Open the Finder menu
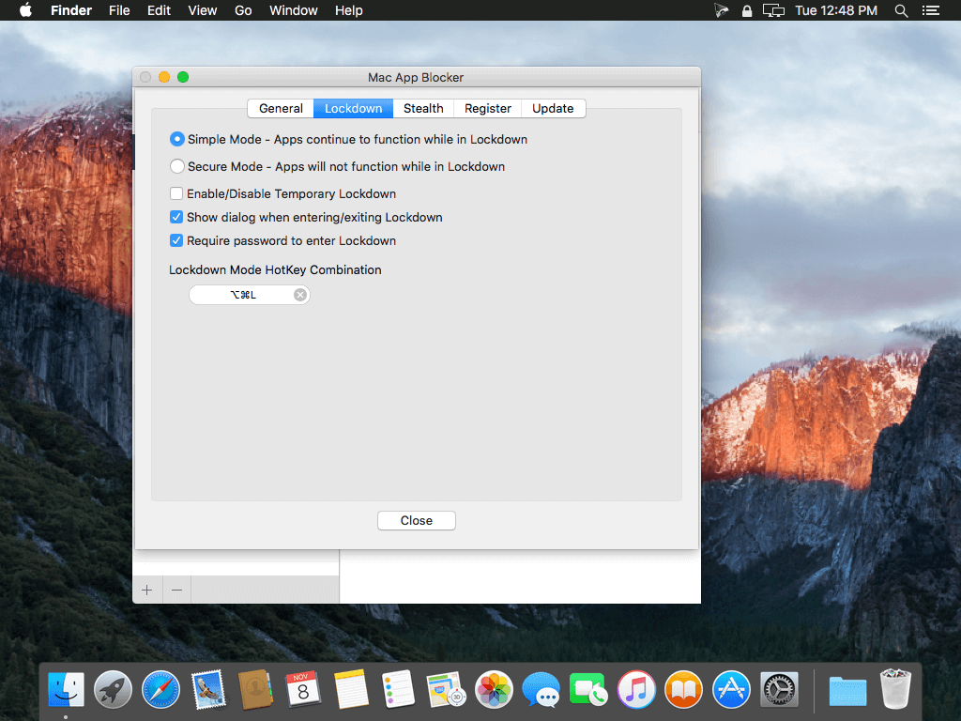This screenshot has width=961, height=721. pyautogui.click(x=71, y=10)
